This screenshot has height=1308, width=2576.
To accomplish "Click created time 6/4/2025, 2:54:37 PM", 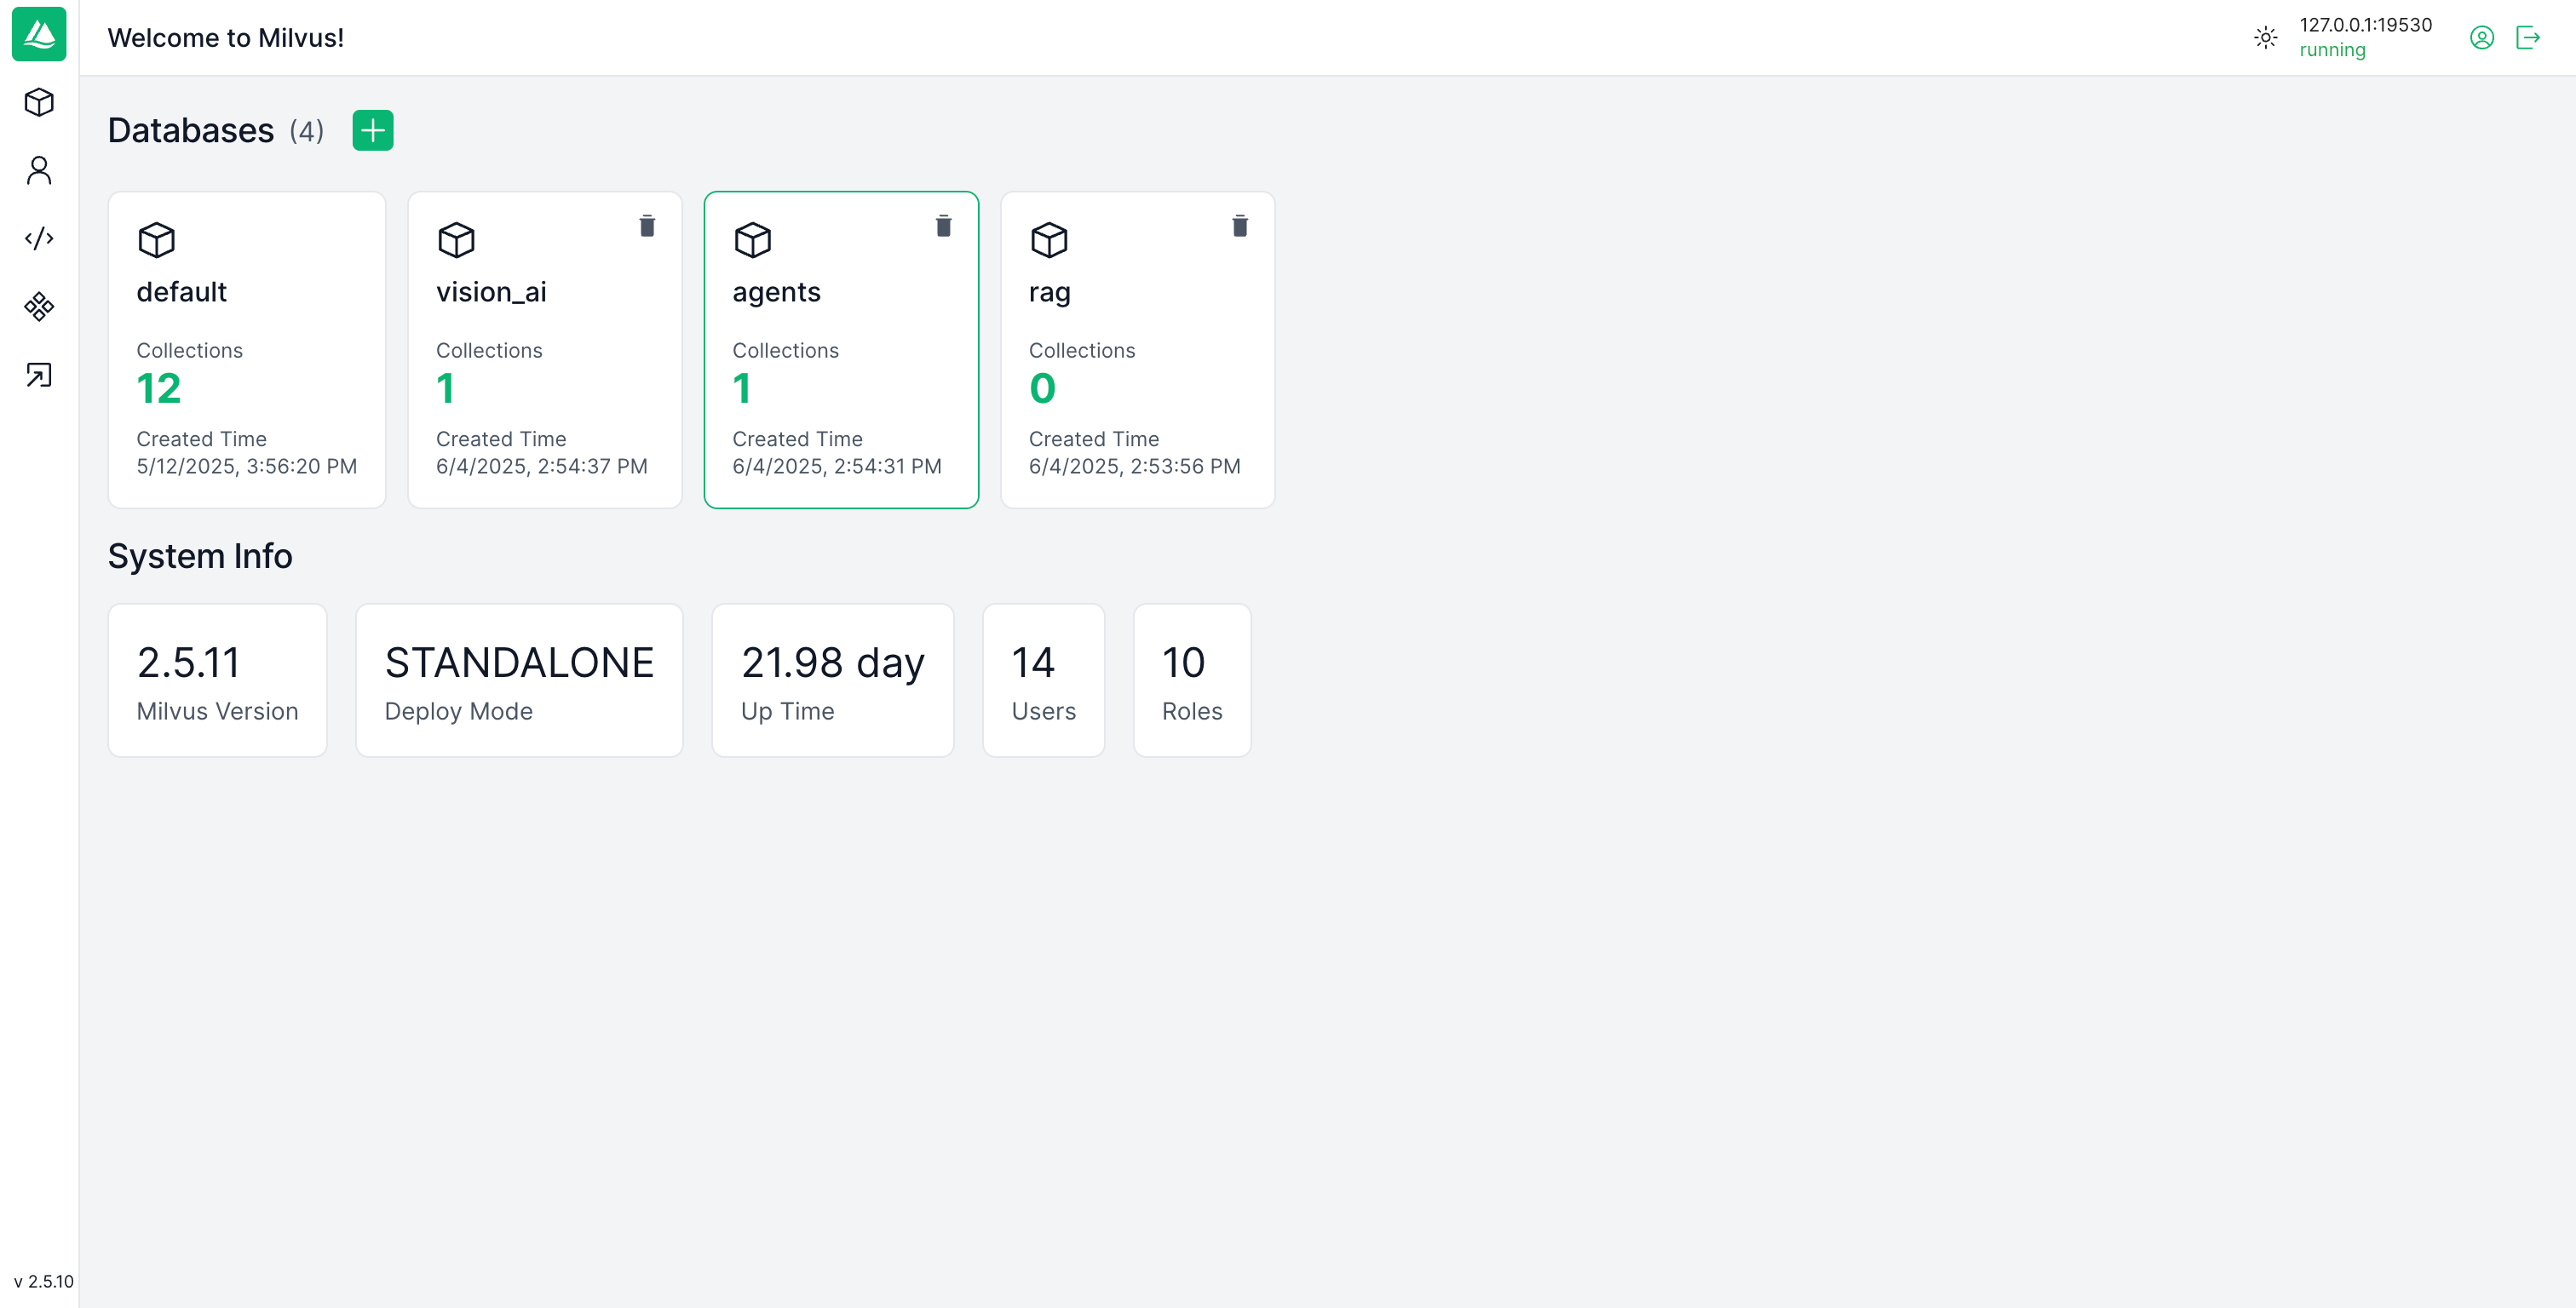I will 542,466.
